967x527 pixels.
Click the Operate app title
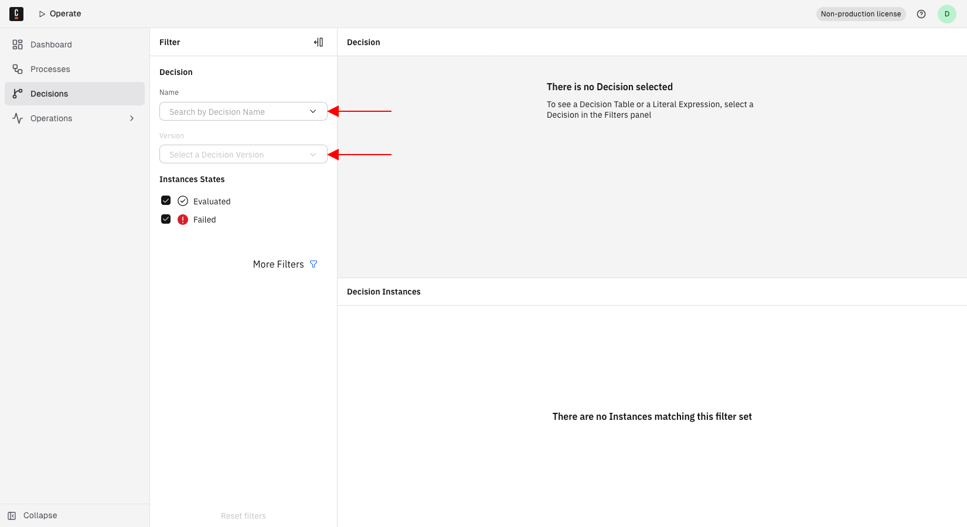65,14
